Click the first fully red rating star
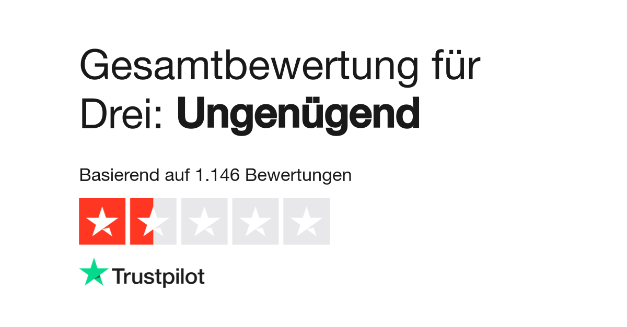 [102, 221]
